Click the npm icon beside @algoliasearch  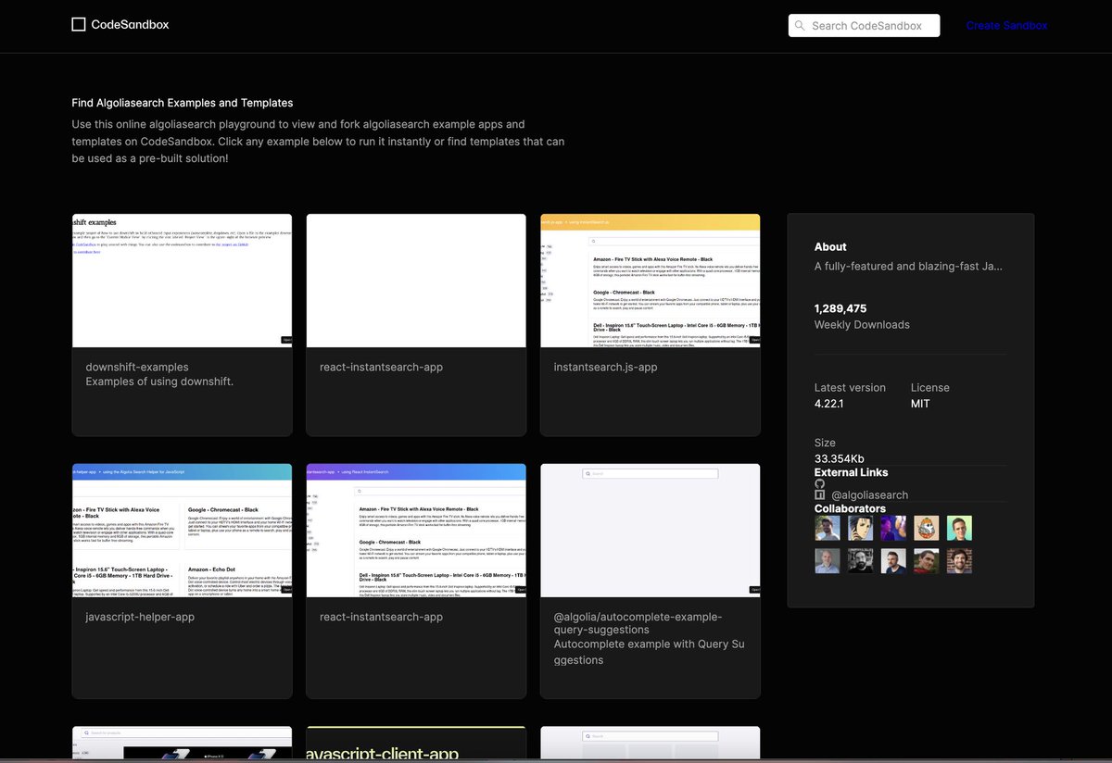(x=819, y=494)
